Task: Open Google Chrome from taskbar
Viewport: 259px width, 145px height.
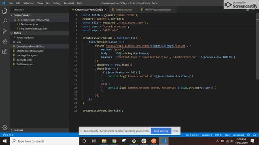Action: tap(114, 141)
